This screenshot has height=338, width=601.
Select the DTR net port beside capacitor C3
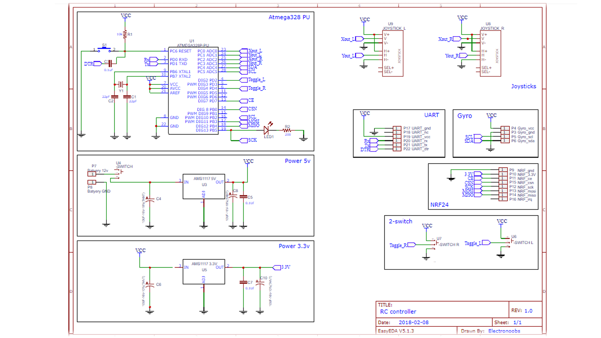point(93,64)
